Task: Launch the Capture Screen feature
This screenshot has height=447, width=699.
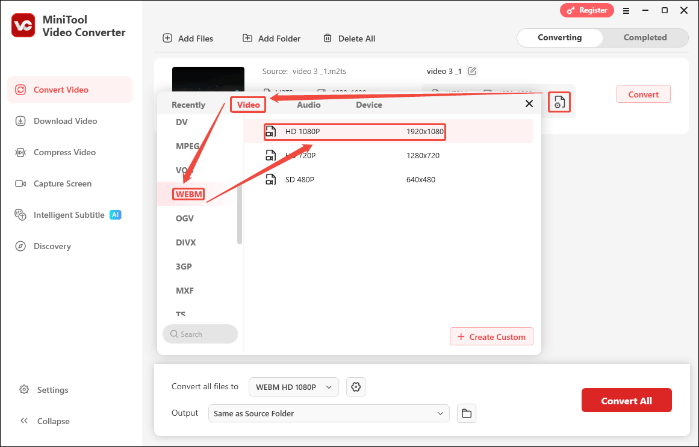Action: 62,183
